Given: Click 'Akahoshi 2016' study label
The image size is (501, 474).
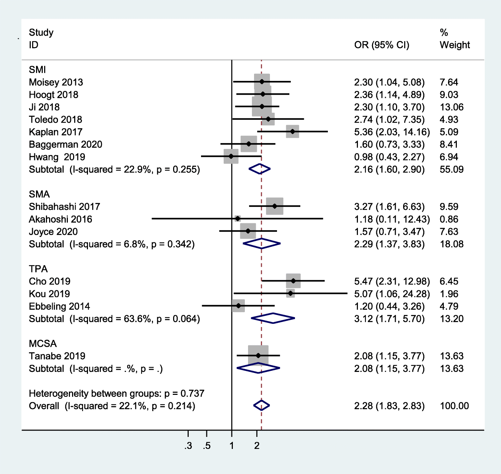Looking at the screenshot, I should point(60,219).
